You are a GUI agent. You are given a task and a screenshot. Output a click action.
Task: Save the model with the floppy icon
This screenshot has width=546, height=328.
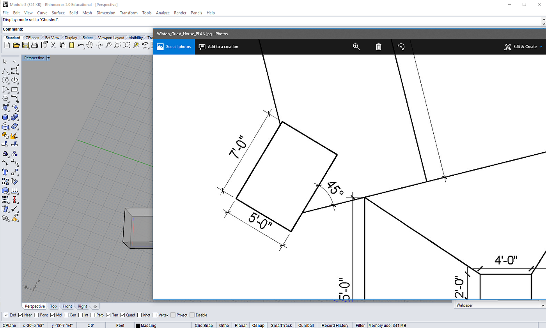[25, 45]
